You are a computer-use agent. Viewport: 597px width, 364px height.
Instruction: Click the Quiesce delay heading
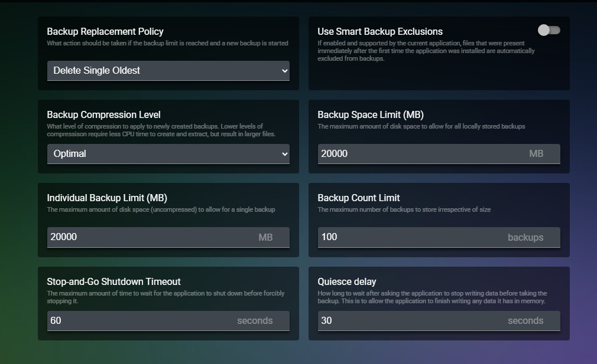point(346,281)
